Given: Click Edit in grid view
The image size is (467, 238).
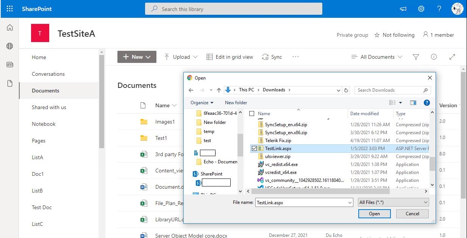Looking at the screenshot, I should (x=230, y=57).
